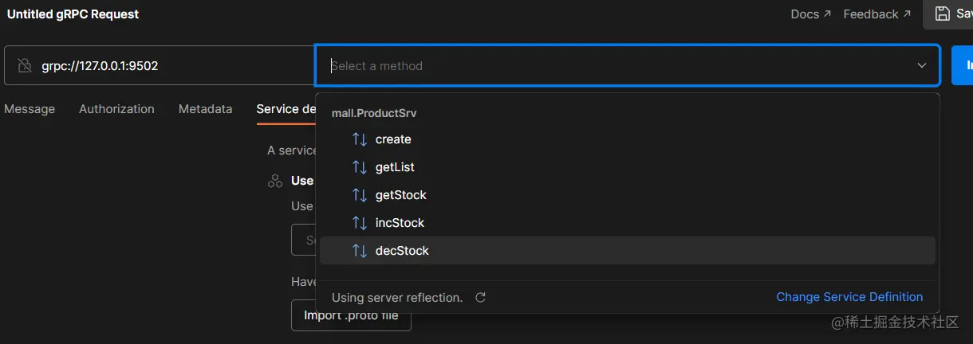Click the arrows icon next to create
This screenshot has height=344, width=973.
point(360,139)
